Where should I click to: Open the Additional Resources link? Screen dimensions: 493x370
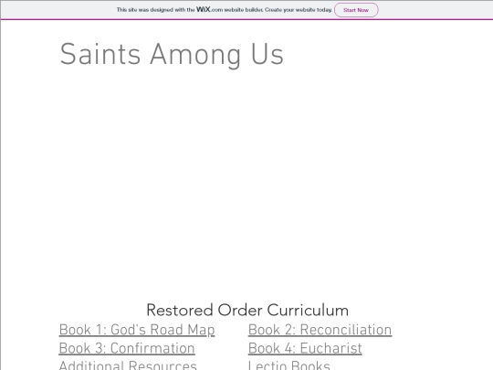pyautogui.click(x=128, y=365)
